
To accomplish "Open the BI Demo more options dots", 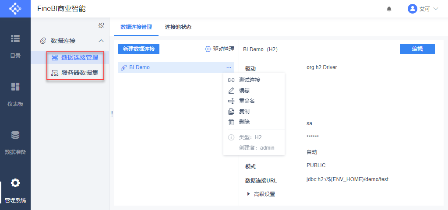I will (229, 67).
